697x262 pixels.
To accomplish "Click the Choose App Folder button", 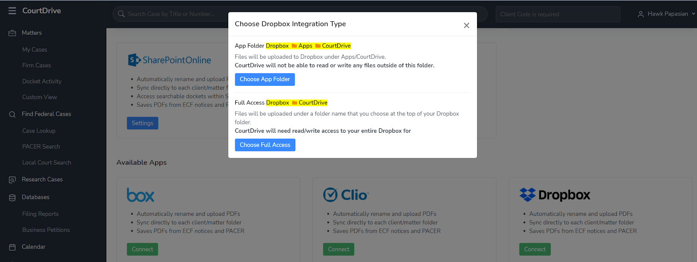I will pyautogui.click(x=265, y=79).
